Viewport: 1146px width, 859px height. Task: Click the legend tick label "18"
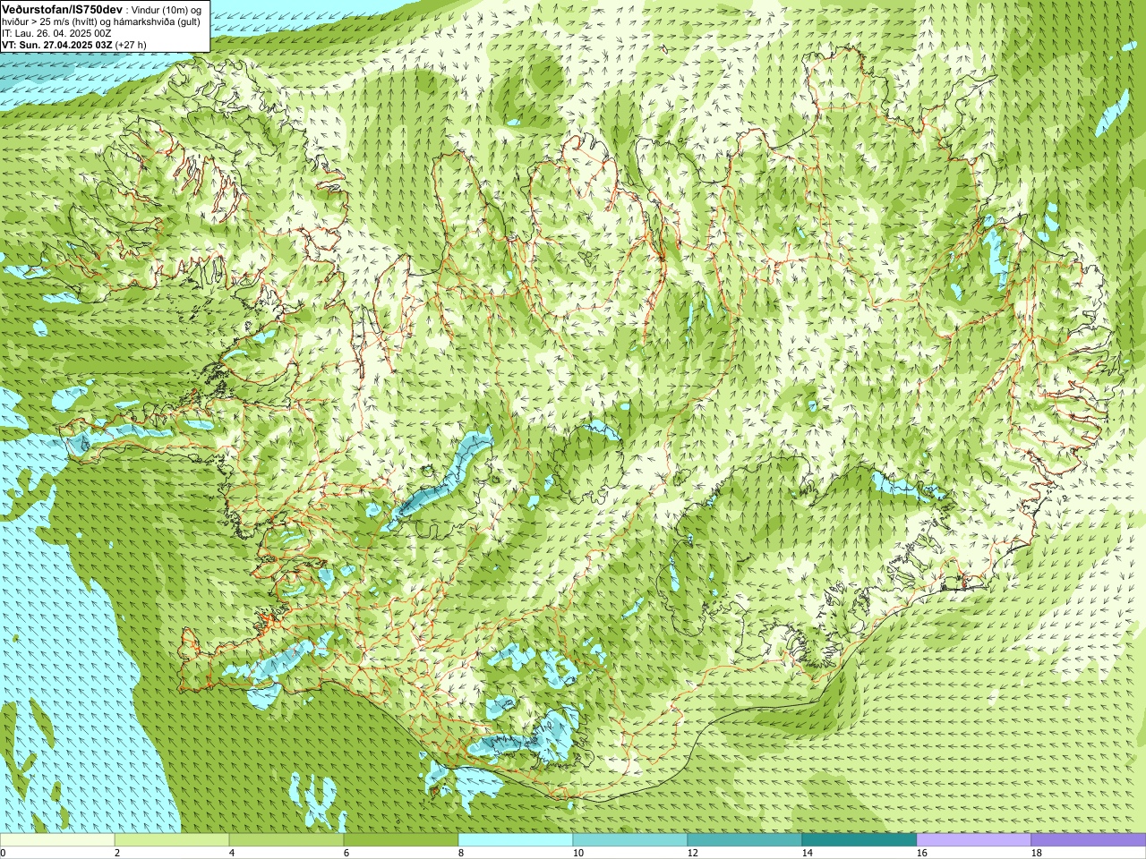click(x=1036, y=853)
